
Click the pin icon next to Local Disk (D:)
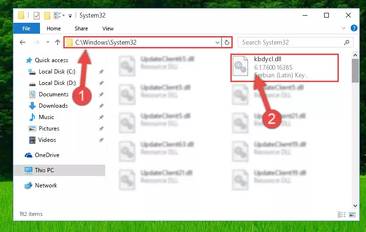tap(101, 84)
